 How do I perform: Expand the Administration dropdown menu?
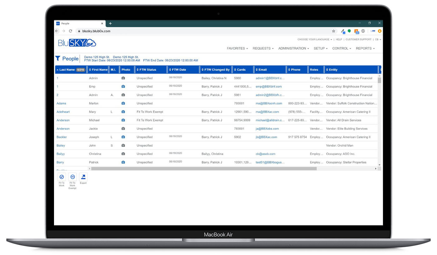[x=293, y=49]
